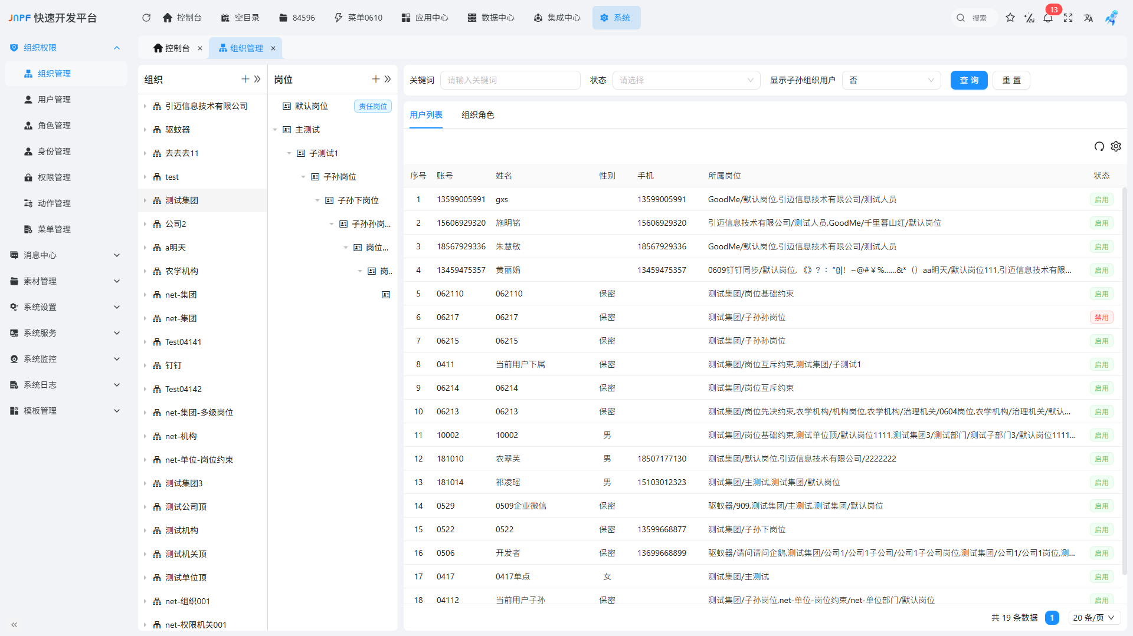
Task: Click the 重置 button
Action: (1011, 80)
